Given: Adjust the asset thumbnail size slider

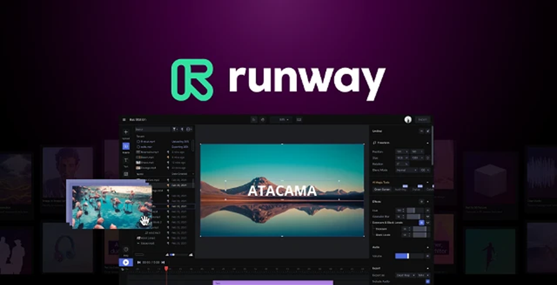Looking at the screenshot, I should (x=179, y=255).
